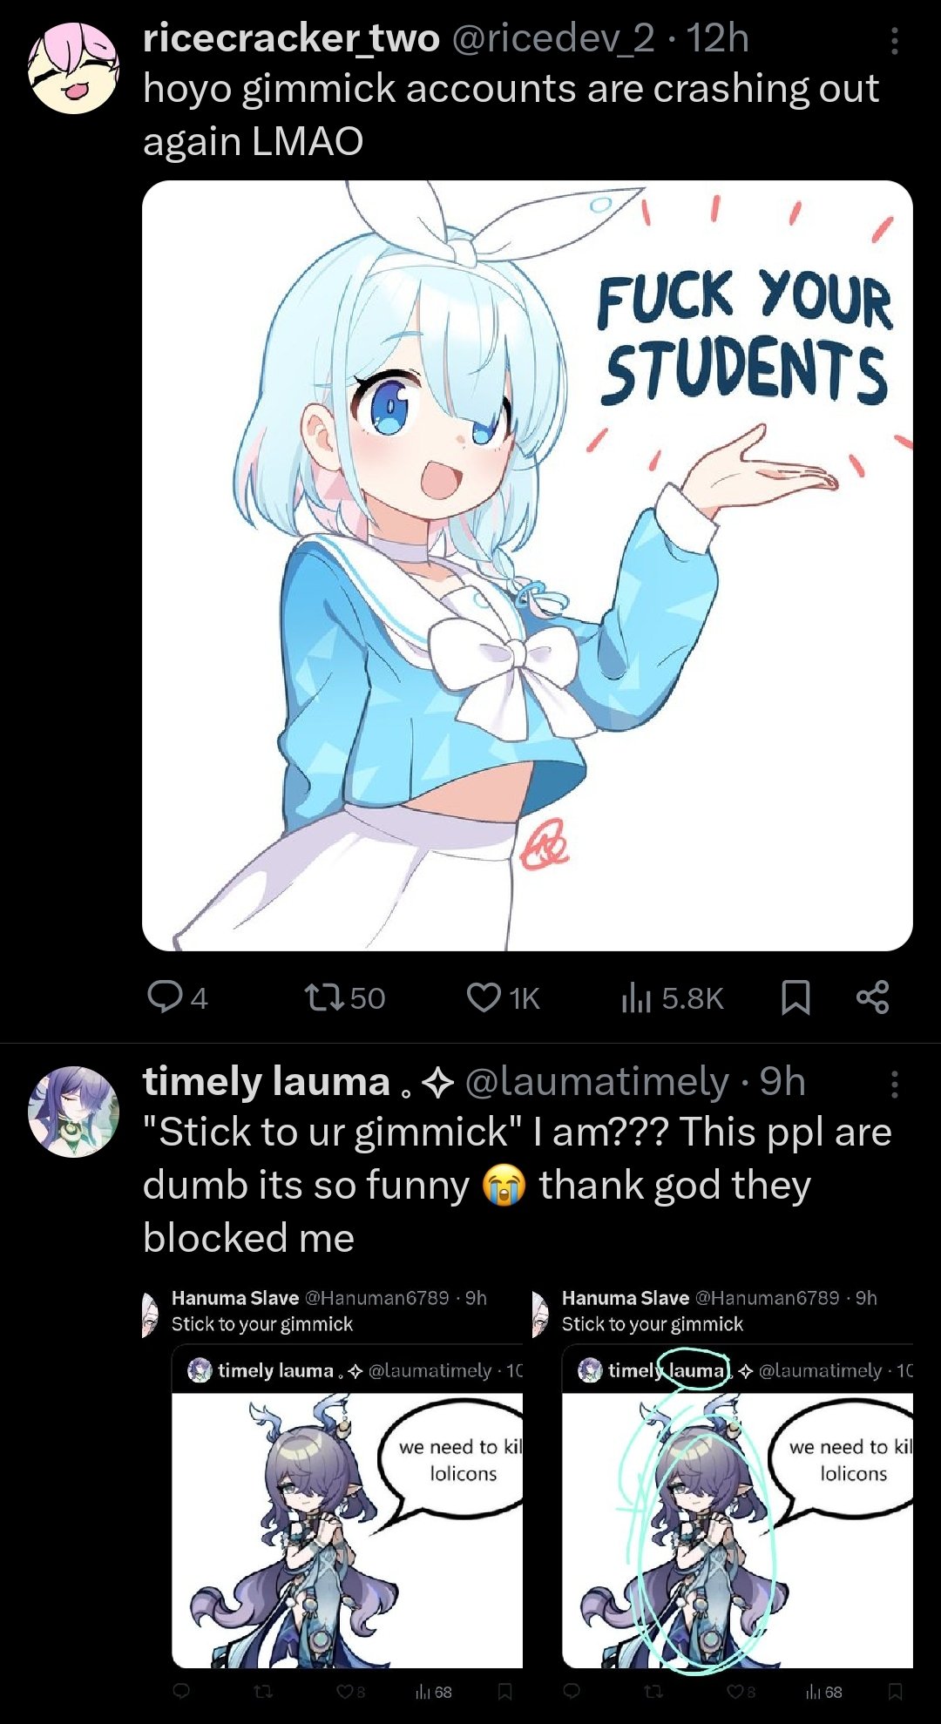The height and width of the screenshot is (1724, 941).
Task: Open more options on timely lauma's post
Action: [x=894, y=1084]
